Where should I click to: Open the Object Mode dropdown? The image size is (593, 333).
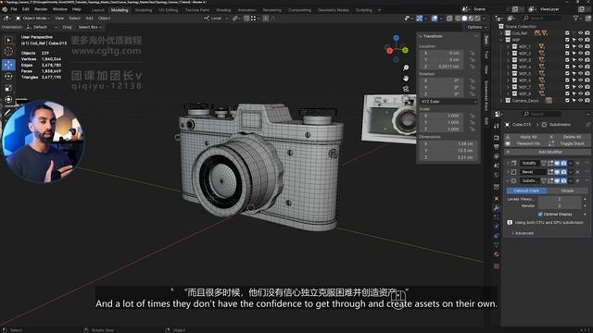click(33, 18)
